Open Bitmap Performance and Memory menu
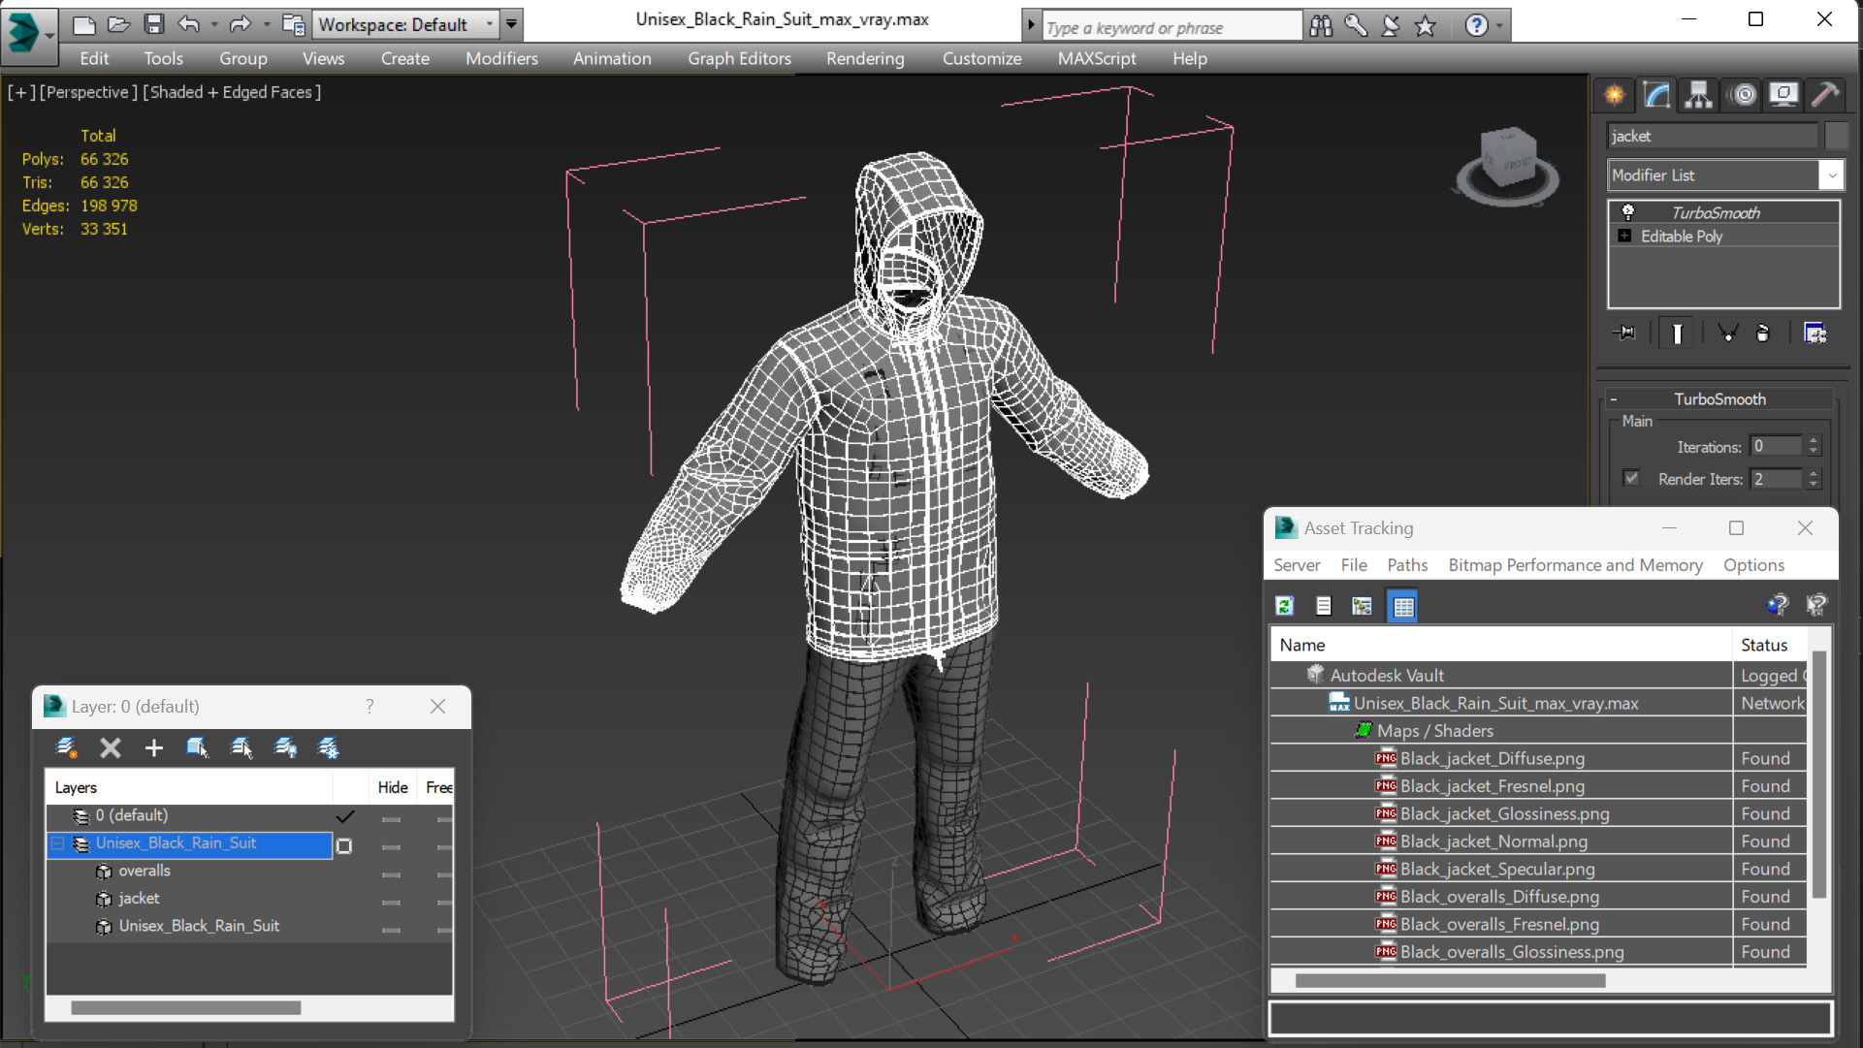This screenshot has width=1863, height=1048. [1575, 565]
